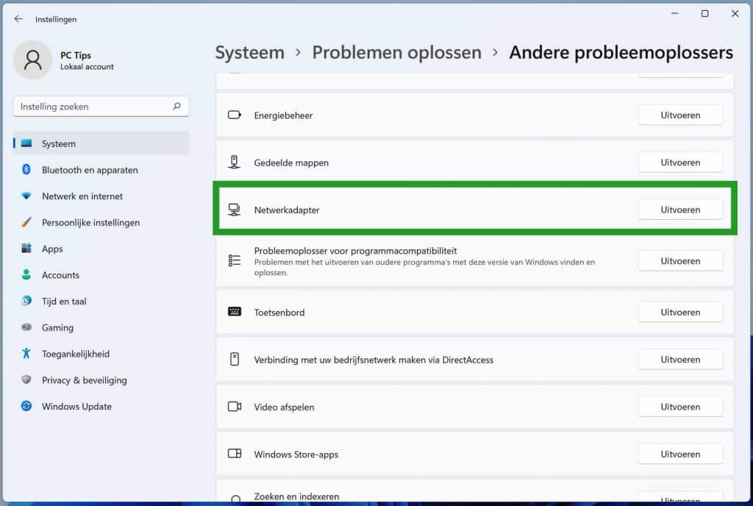
Task: Open Netwerk en internet settings
Action: [x=101, y=196]
